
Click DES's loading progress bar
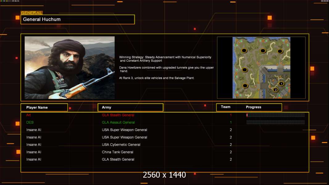pyautogui.click(x=275, y=122)
